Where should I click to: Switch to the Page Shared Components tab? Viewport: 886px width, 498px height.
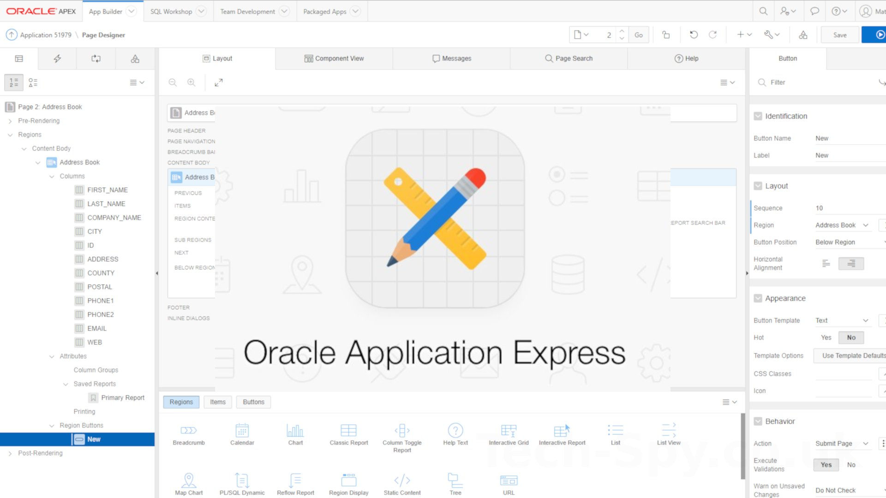(135, 59)
